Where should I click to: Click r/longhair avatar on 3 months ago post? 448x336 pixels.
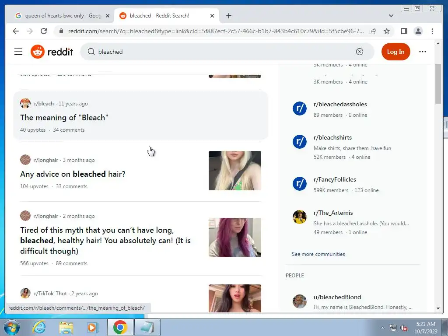point(25,160)
